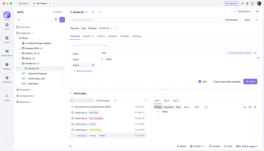Switch to the Params tab
264x151 pixels.
click(x=101, y=36)
